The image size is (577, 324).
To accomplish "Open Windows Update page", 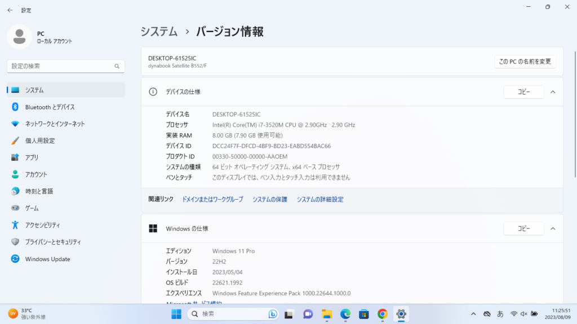I will [x=47, y=259].
